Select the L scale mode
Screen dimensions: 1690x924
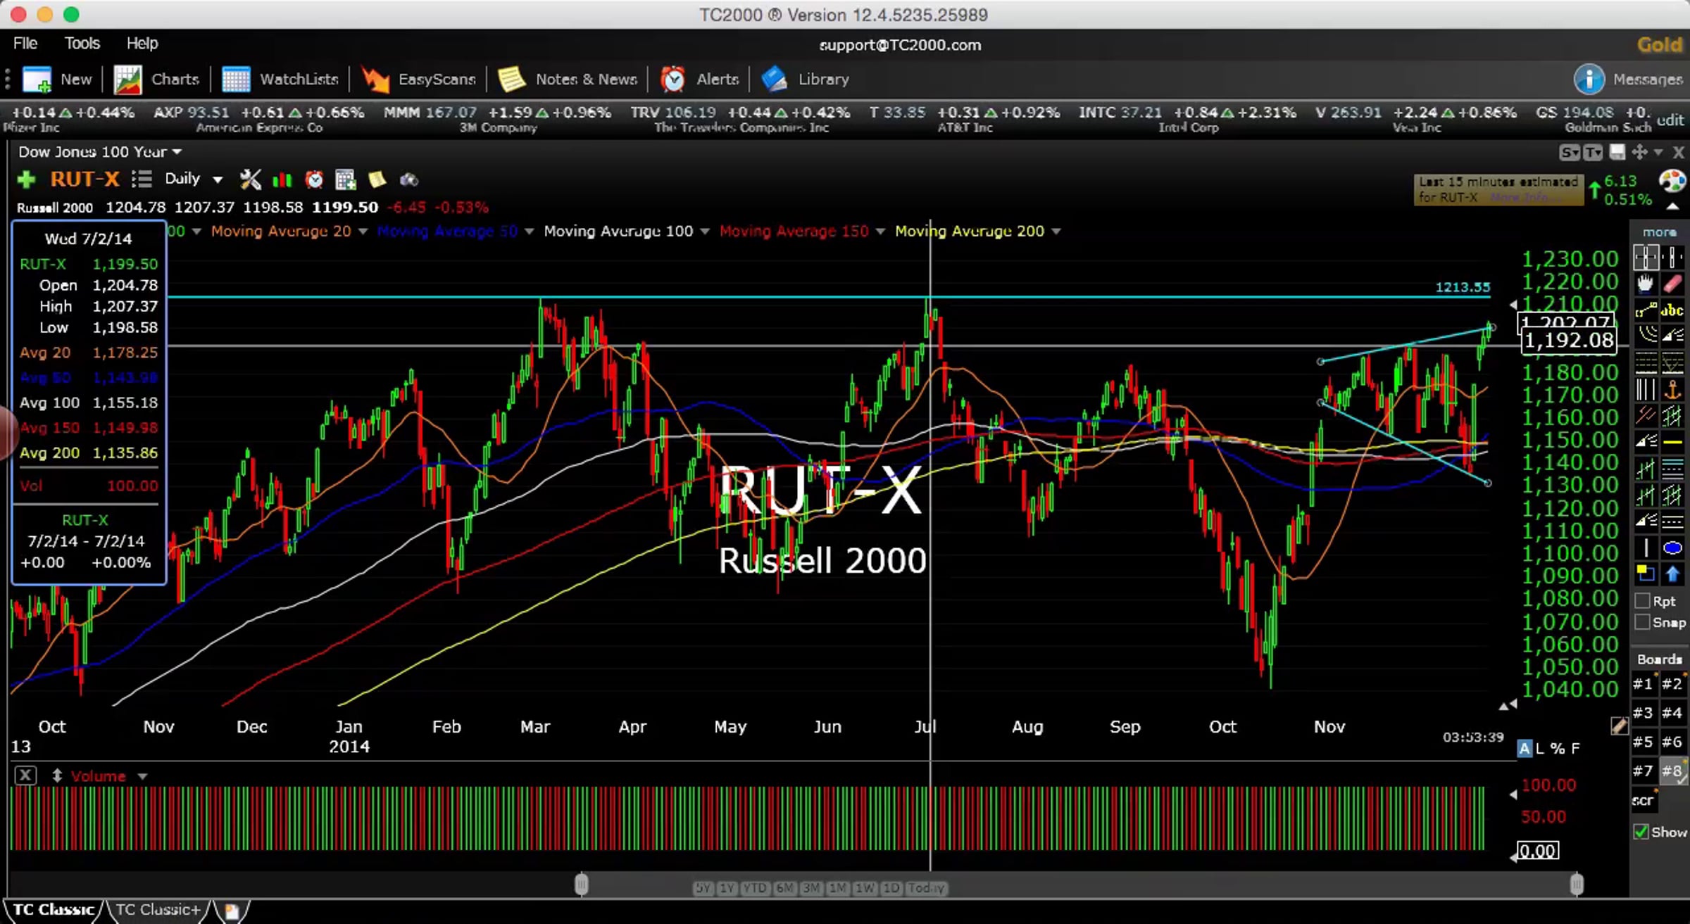[1540, 749]
